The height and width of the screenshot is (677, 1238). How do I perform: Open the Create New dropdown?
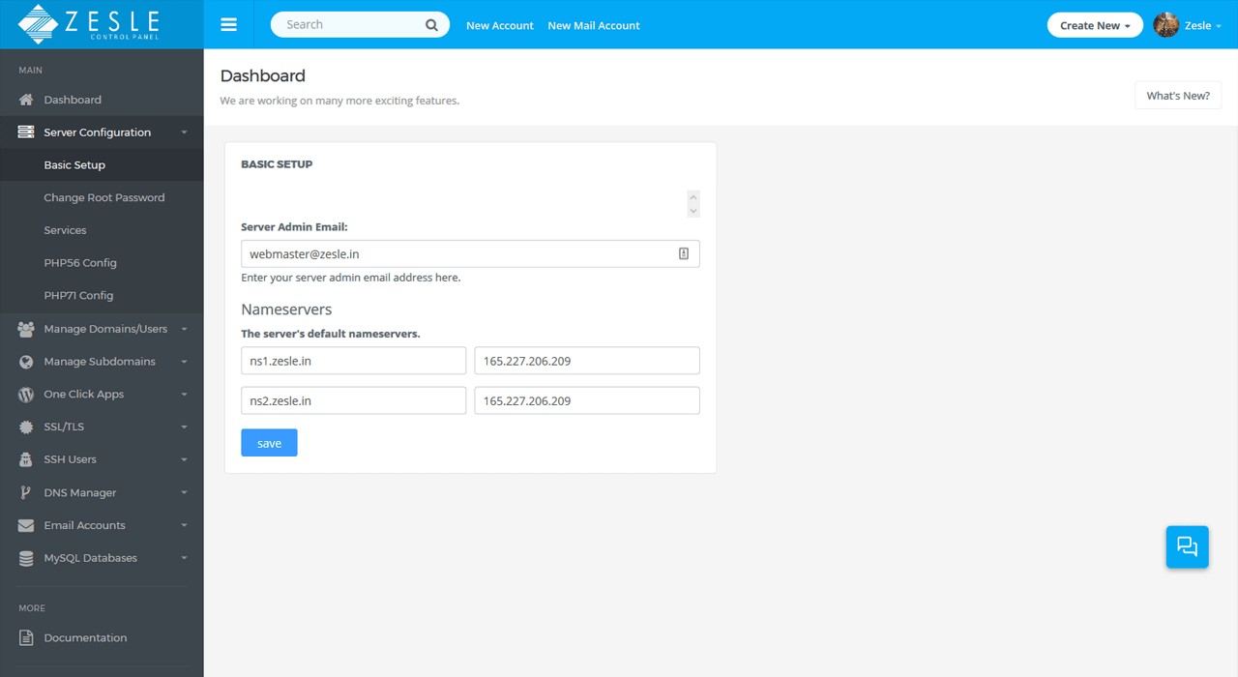click(1094, 24)
